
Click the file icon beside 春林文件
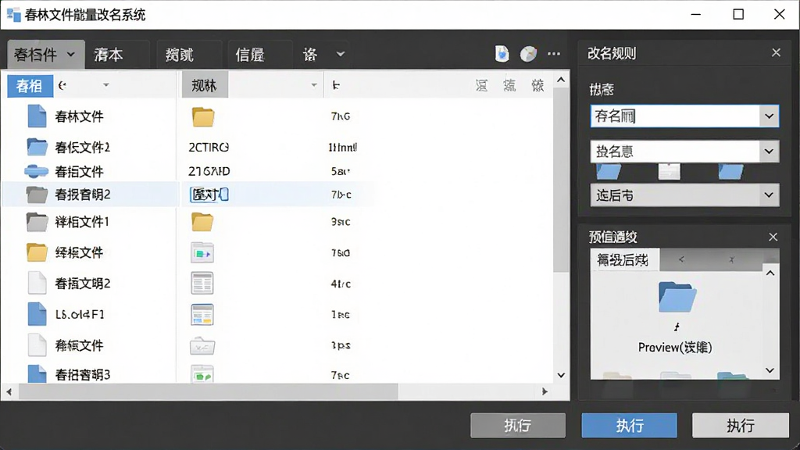click(37, 116)
